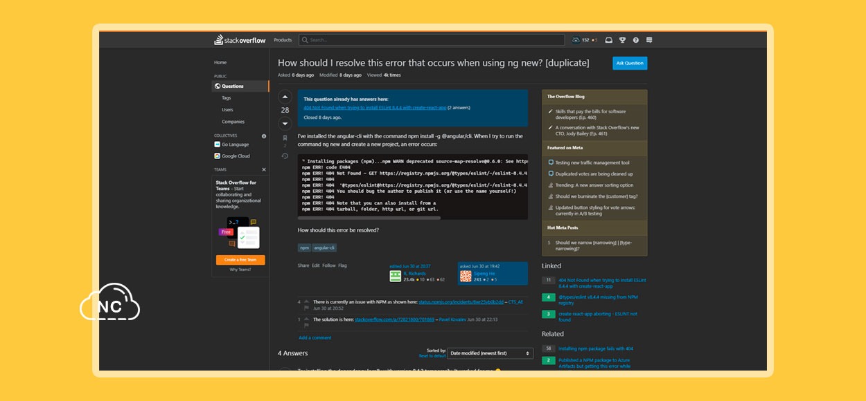866x401 pixels.
Task: Open Testing new traffic management tool
Action: coord(592,162)
